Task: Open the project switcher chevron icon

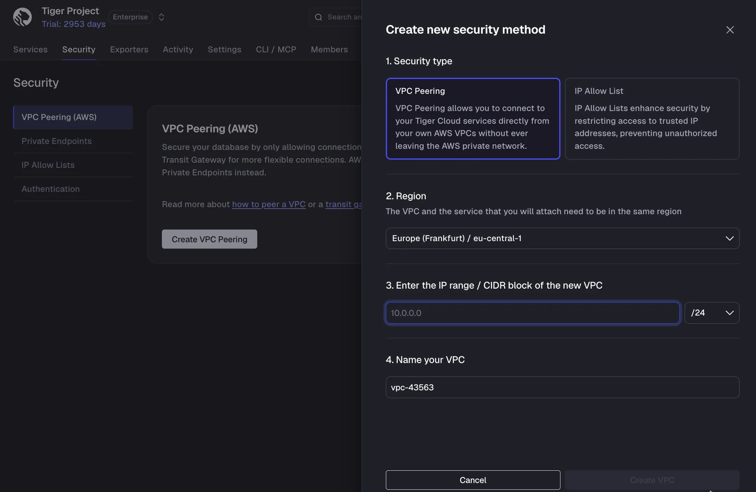Action: [x=161, y=17]
